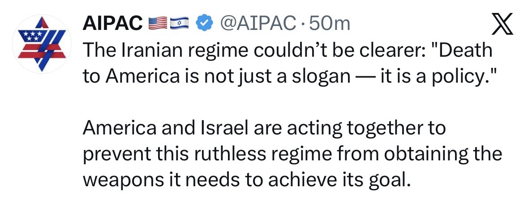This screenshot has width=528, height=201.
Task: Open the AIPAC profile picture
Action: tap(41, 44)
